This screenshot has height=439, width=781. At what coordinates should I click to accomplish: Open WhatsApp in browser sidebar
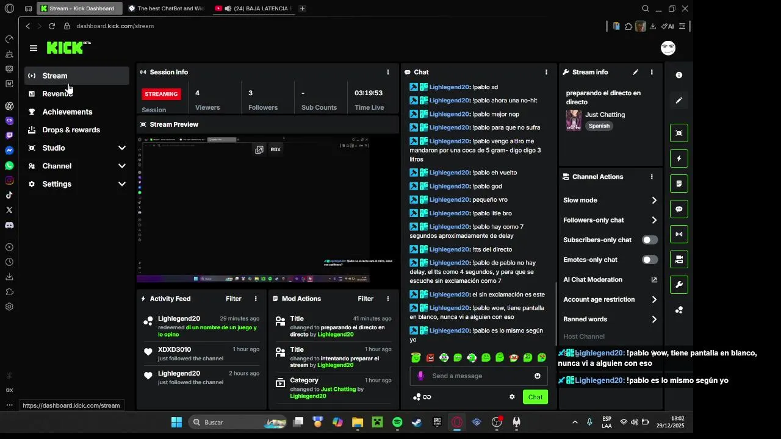tap(9, 165)
